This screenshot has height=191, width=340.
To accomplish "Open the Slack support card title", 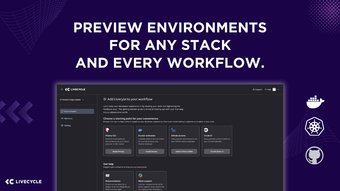I will (x=145, y=181).
